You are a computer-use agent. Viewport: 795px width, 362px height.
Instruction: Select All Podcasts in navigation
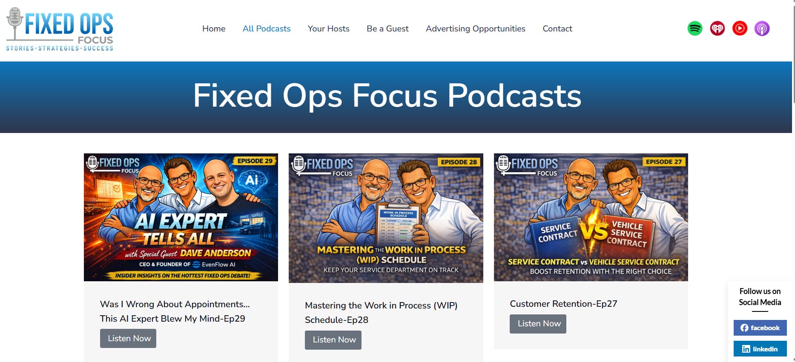267,28
